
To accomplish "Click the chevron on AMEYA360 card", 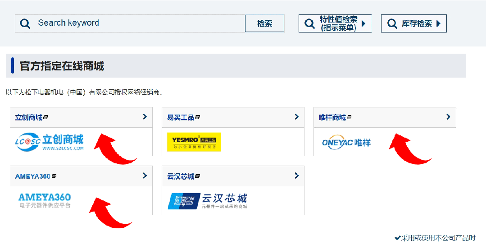I will tap(145, 176).
